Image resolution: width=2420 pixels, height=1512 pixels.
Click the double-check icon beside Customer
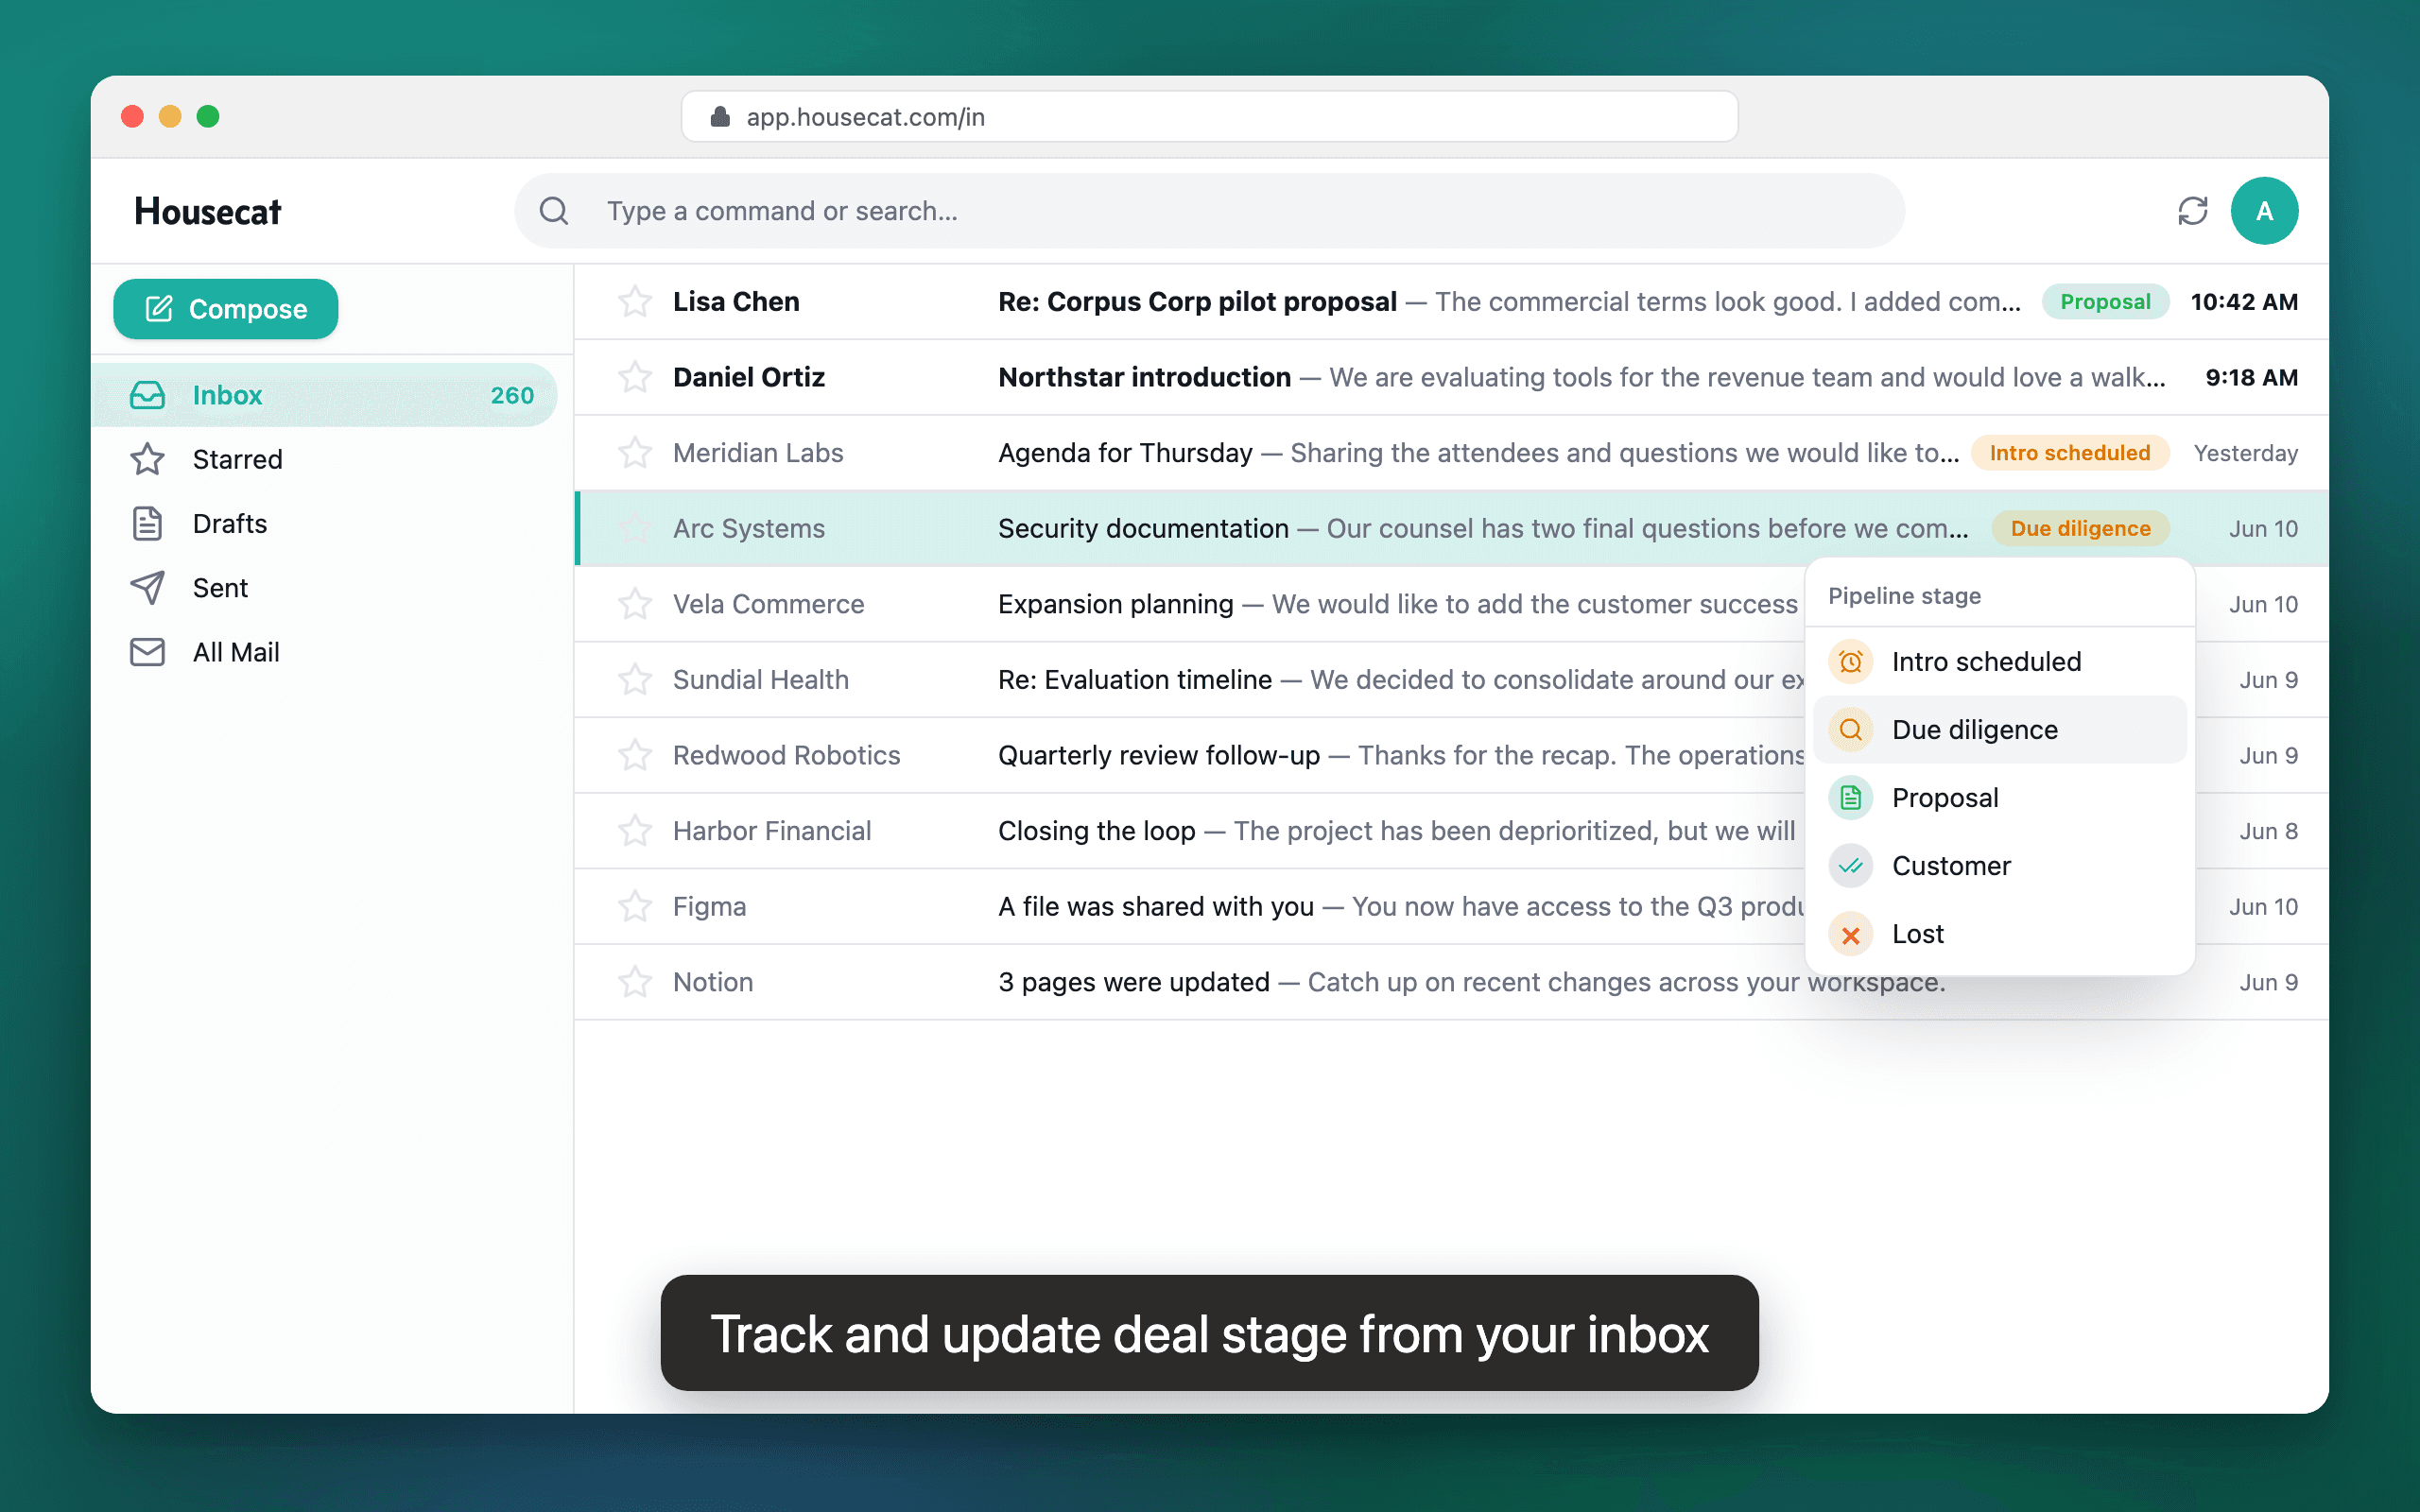pos(1850,866)
